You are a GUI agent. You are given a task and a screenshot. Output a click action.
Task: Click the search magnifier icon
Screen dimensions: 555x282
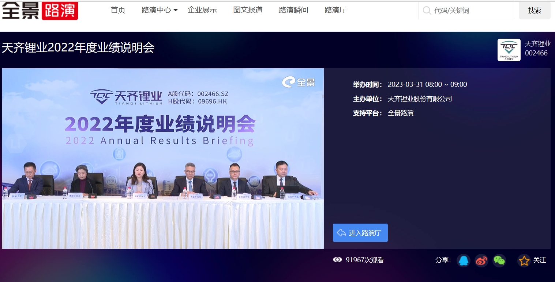[427, 11]
